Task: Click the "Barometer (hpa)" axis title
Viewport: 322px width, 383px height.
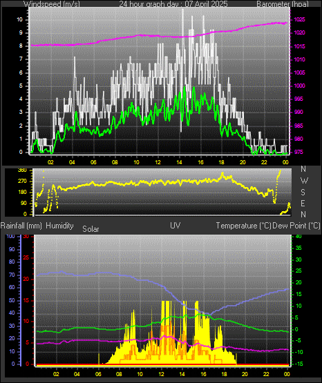Action: point(283,3)
